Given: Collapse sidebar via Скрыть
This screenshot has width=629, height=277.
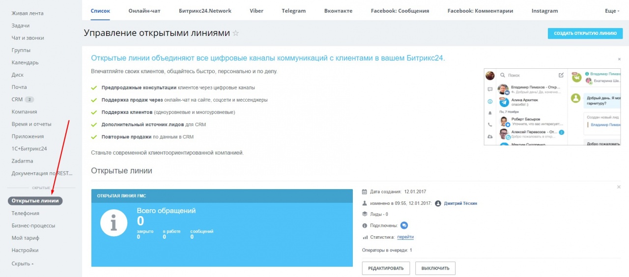Looking at the screenshot, I should 22,264.
